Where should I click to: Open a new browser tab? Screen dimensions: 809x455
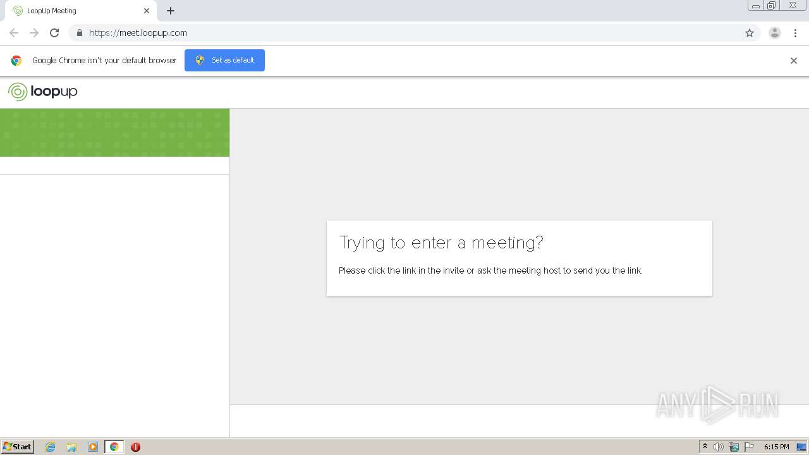point(171,11)
